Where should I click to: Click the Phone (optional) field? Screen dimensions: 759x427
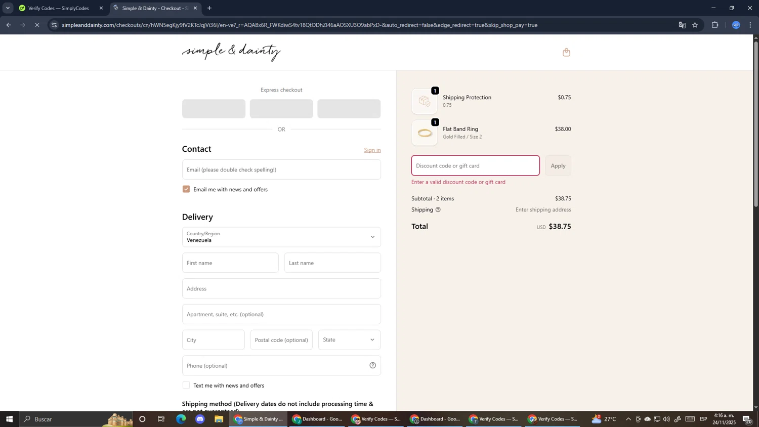[281, 366]
